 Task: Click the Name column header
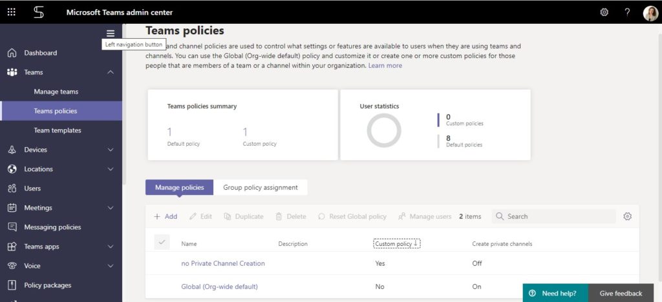(x=189, y=244)
